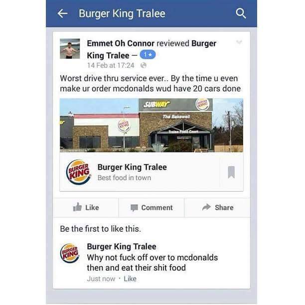Open Emmet Oh Connor's profile picture
The width and height of the screenshot is (305, 305).
(70, 49)
